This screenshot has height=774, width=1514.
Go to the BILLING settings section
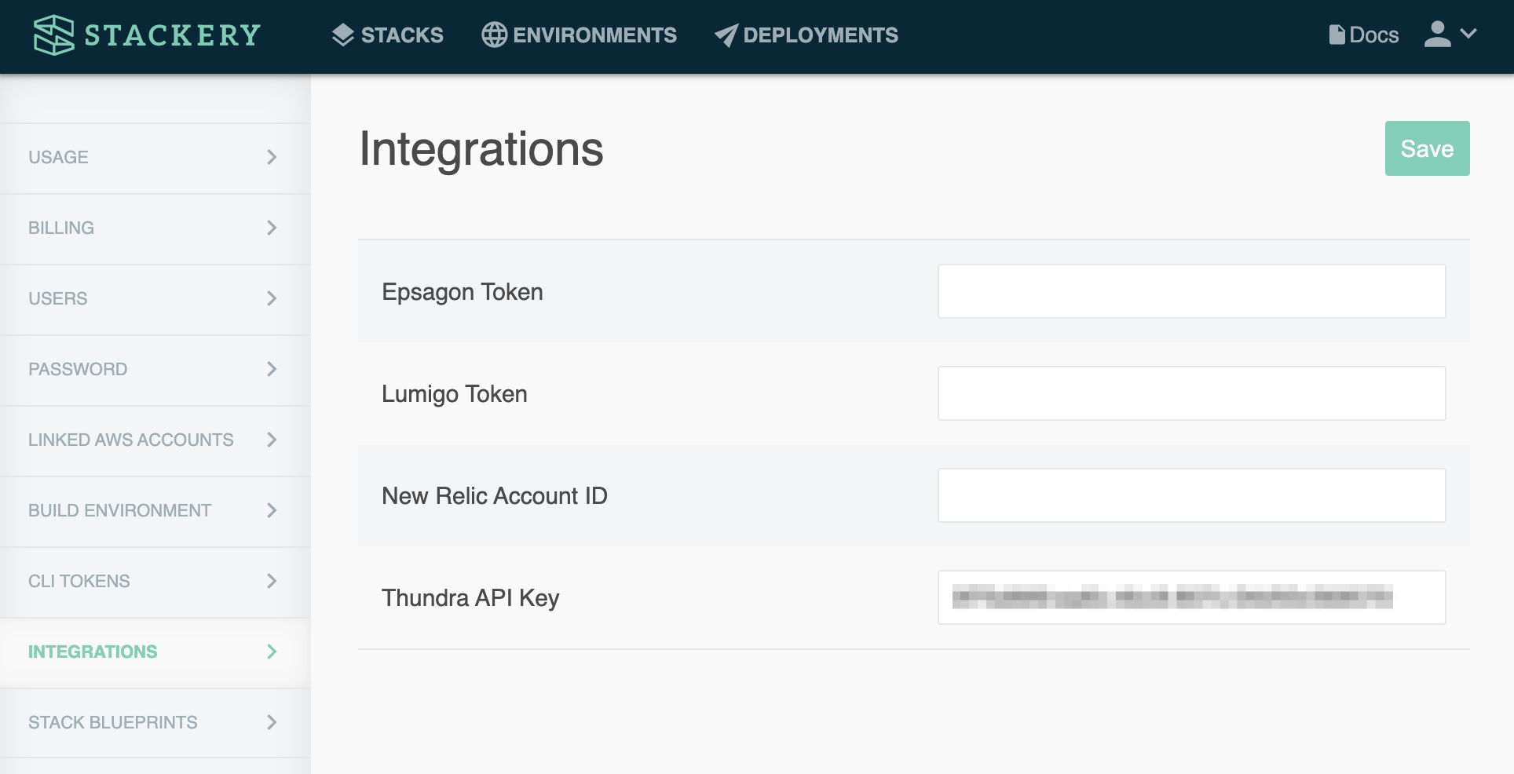[x=155, y=228]
